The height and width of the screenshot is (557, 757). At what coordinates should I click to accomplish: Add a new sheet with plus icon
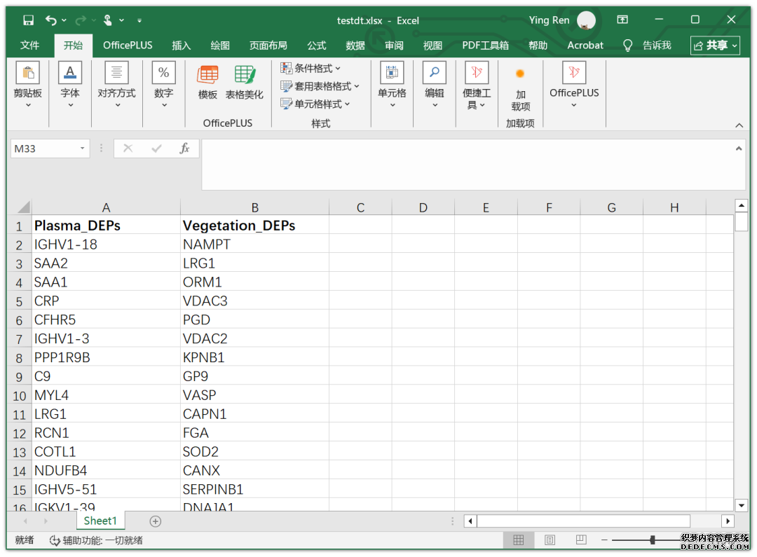click(156, 521)
